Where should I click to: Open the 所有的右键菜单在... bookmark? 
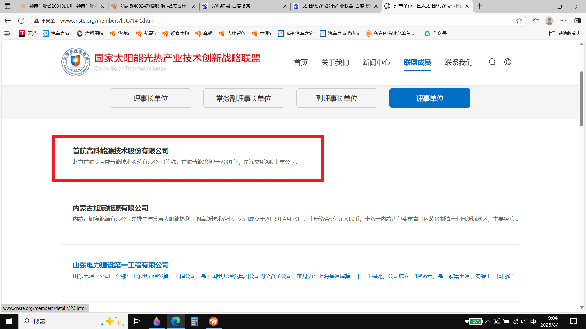pos(390,34)
